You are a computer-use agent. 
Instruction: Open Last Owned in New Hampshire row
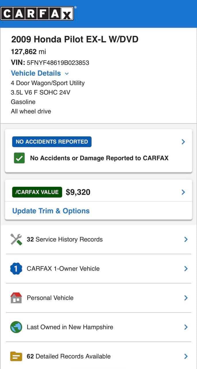(70, 327)
